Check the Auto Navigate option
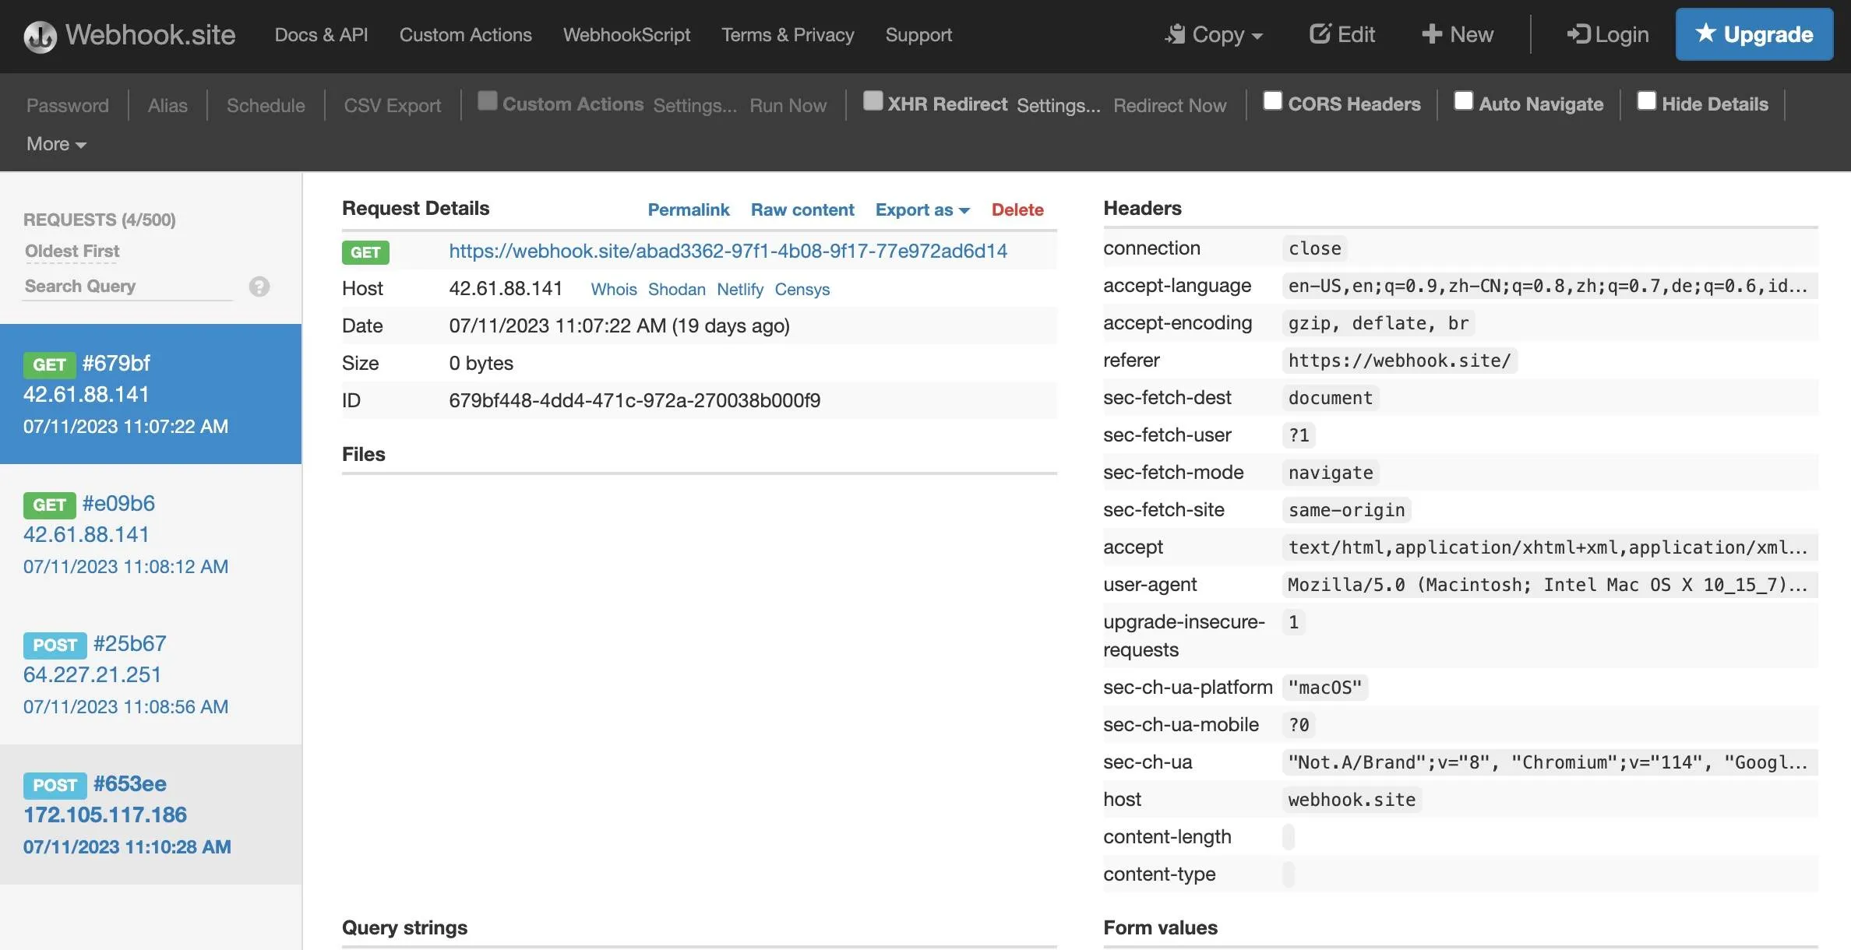 1464,101
